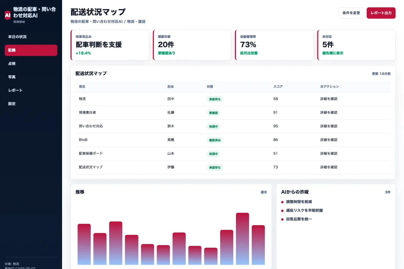Click the 問い合わせ対応 item name in the table
Viewport: 404px width, 269px height.
pyautogui.click(x=91, y=126)
